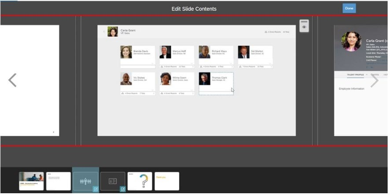Click the Done button
Screen dimensions: 390x195
(x=349, y=8)
